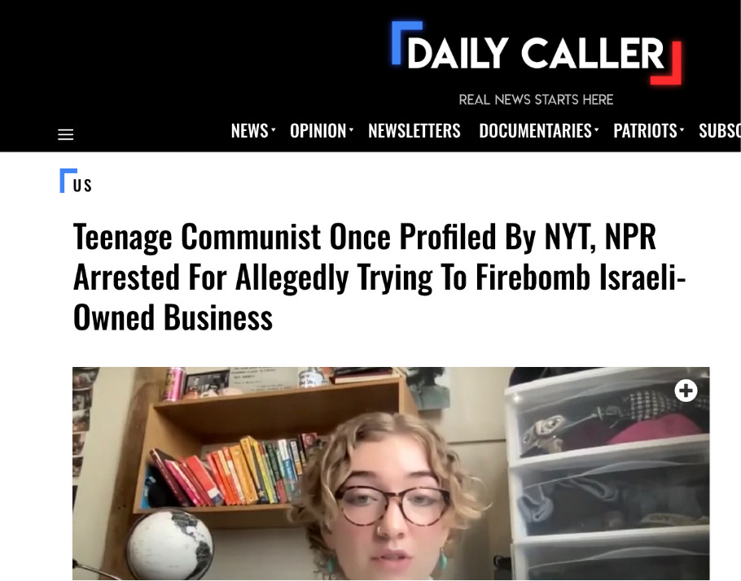
Task: Click the Daily Caller logo
Action: [537, 53]
